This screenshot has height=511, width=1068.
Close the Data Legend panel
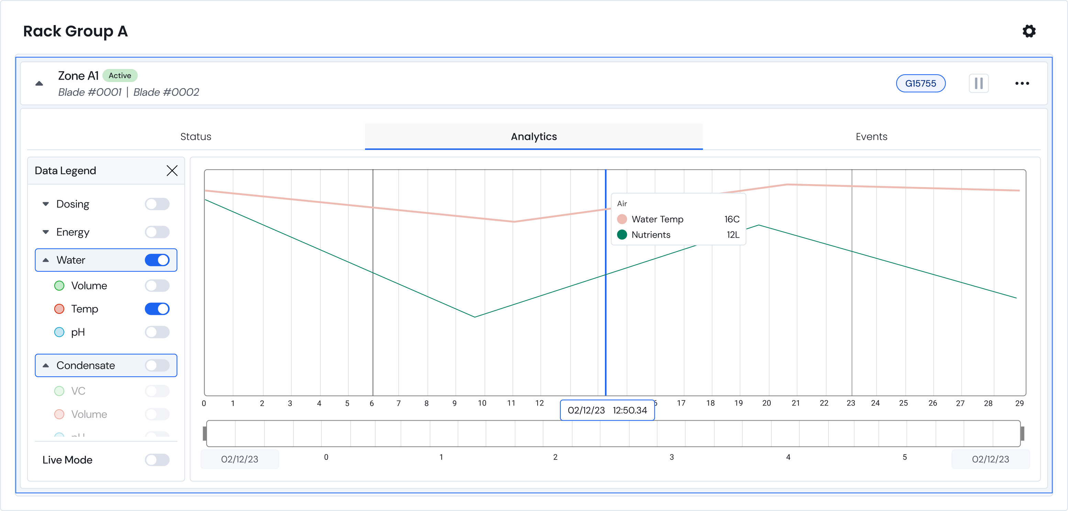(172, 171)
